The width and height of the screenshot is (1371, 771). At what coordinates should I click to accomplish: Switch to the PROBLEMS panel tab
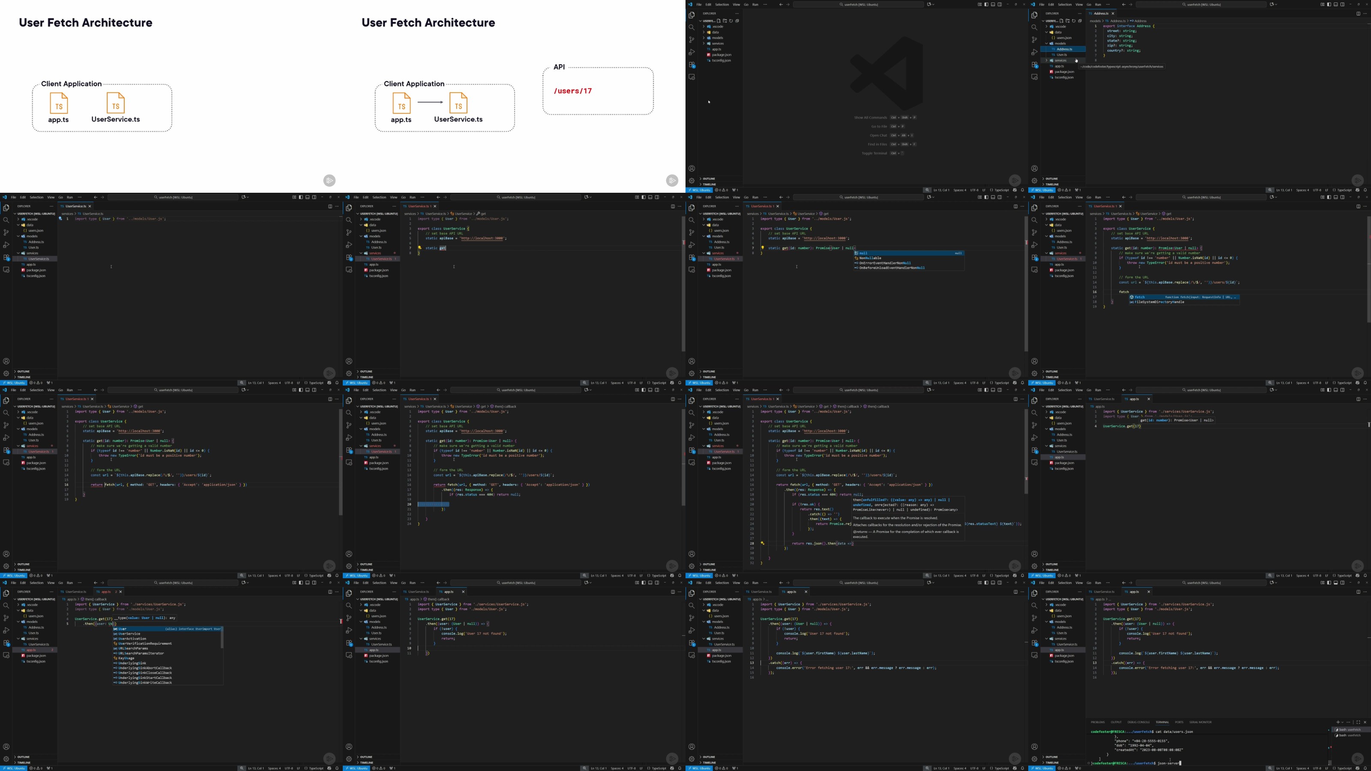1097,722
